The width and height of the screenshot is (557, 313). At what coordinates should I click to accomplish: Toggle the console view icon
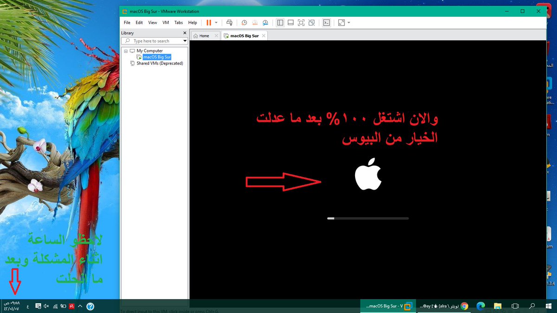326,22
